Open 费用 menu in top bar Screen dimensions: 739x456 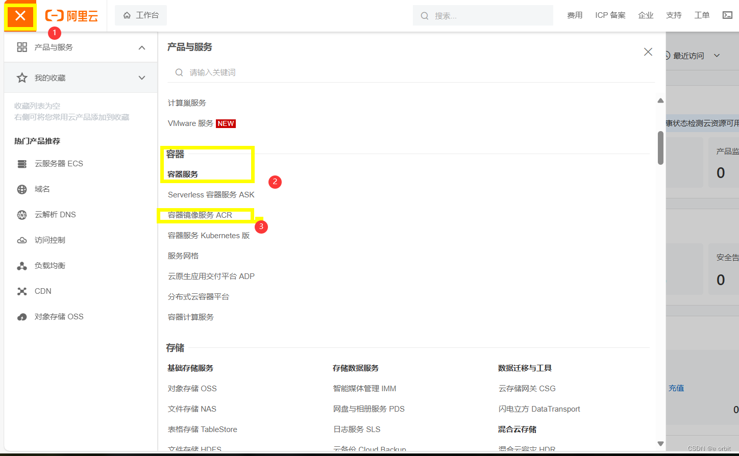[x=575, y=15]
